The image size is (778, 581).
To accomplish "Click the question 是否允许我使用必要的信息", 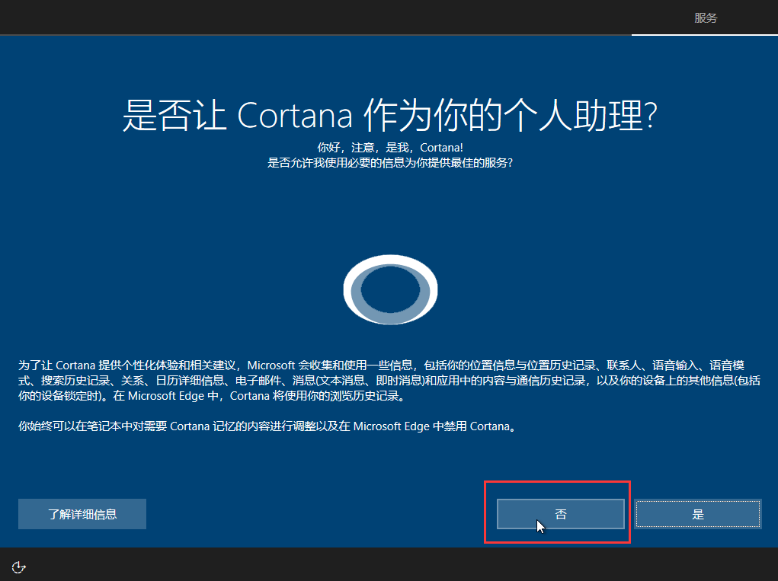I will (x=390, y=163).
